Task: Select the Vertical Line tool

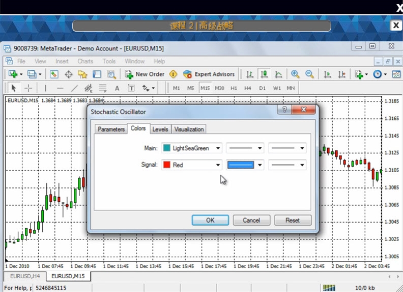Action: tap(45, 88)
